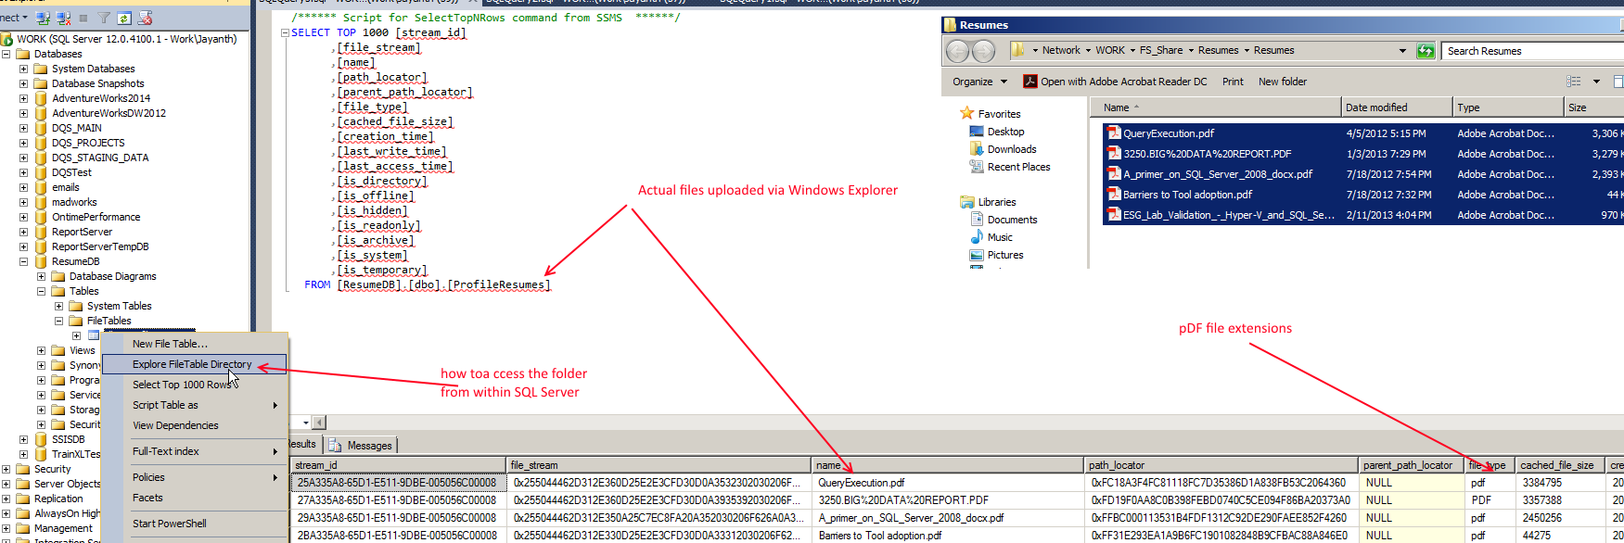
Task: Open Script Table as submenu
Action: pyautogui.click(x=195, y=405)
